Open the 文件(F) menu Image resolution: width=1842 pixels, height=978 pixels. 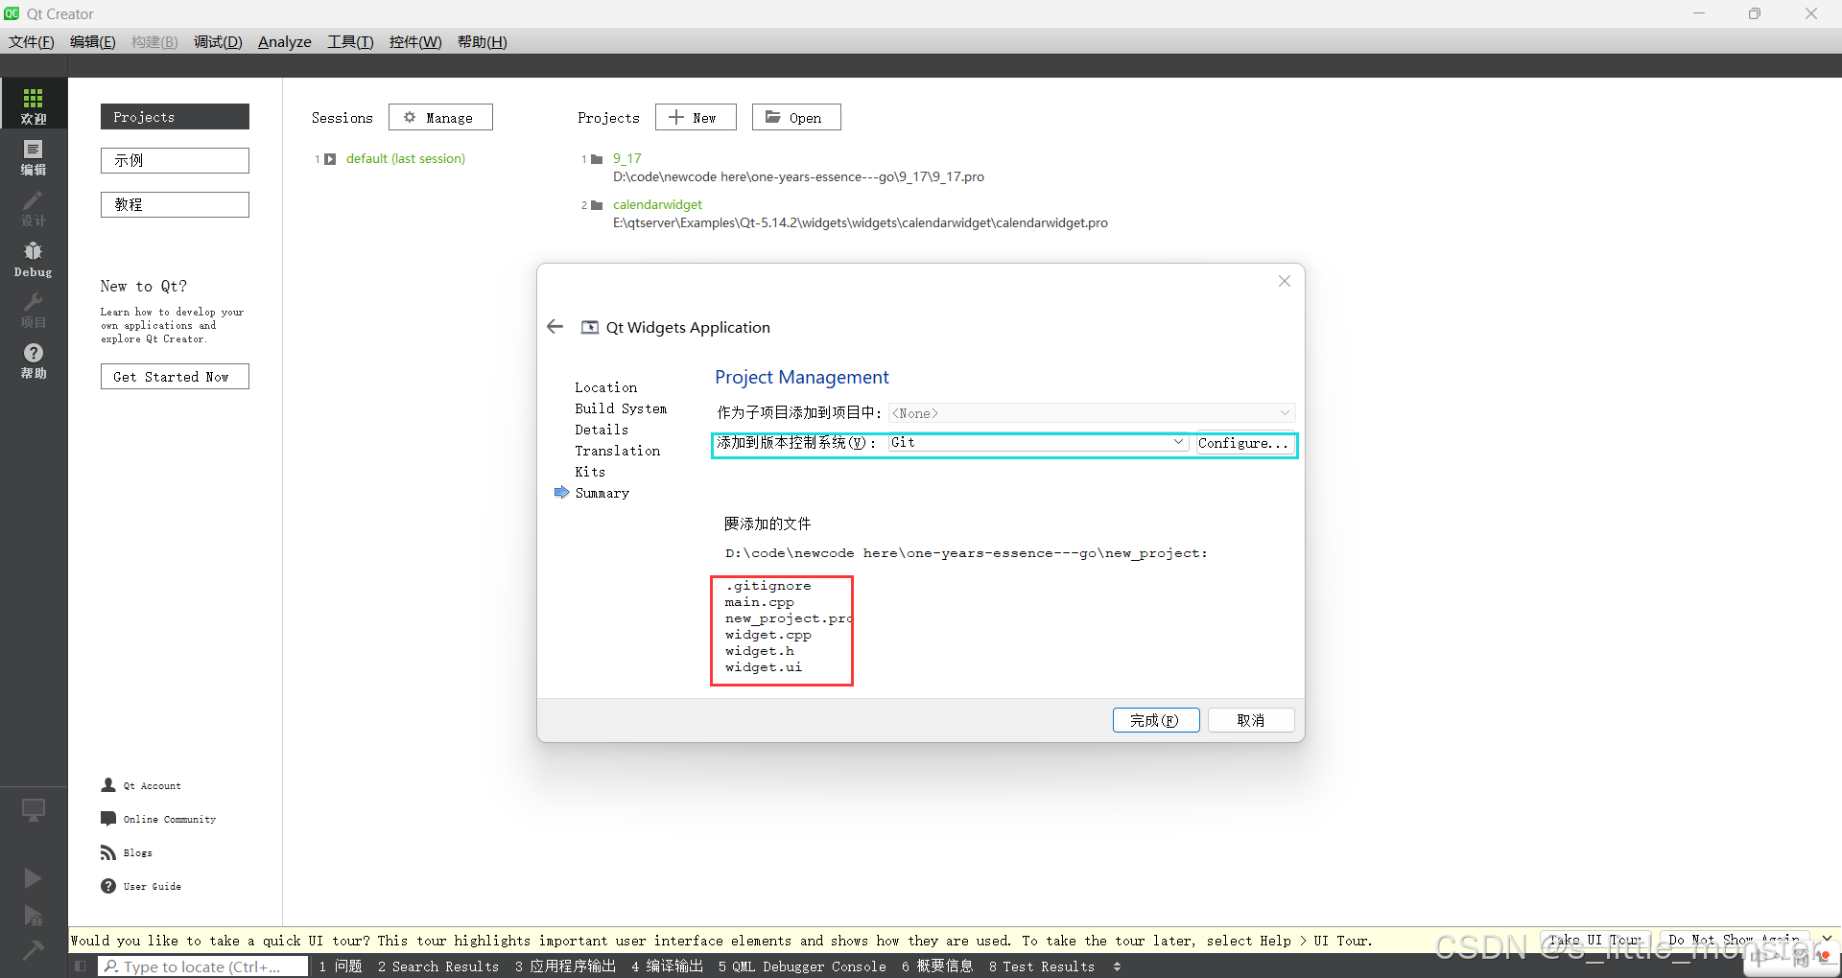[x=32, y=42]
